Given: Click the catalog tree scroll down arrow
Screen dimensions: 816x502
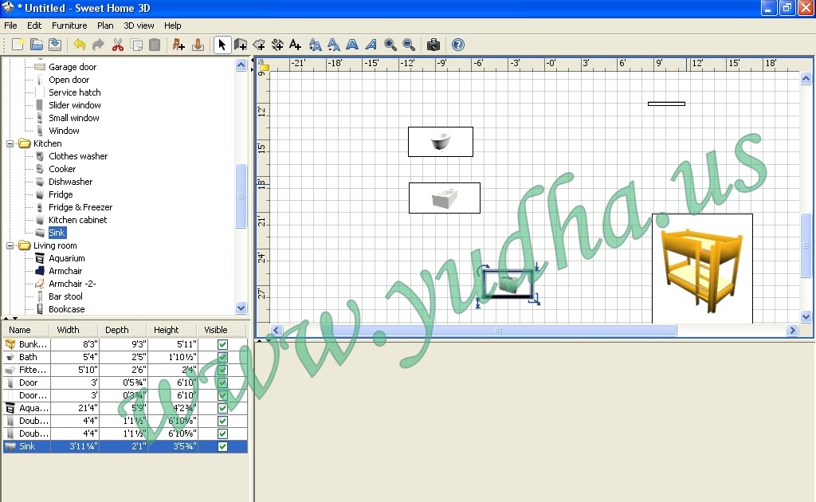Looking at the screenshot, I should click(x=241, y=308).
